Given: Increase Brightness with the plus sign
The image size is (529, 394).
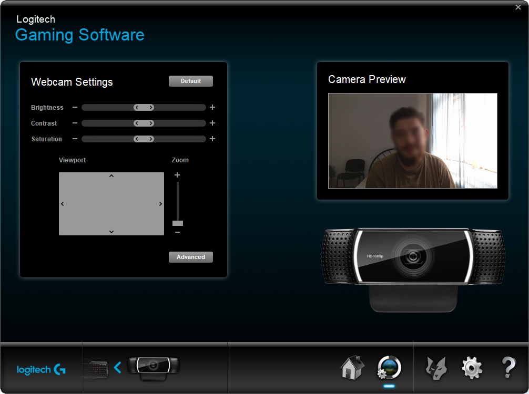Looking at the screenshot, I should pos(212,107).
